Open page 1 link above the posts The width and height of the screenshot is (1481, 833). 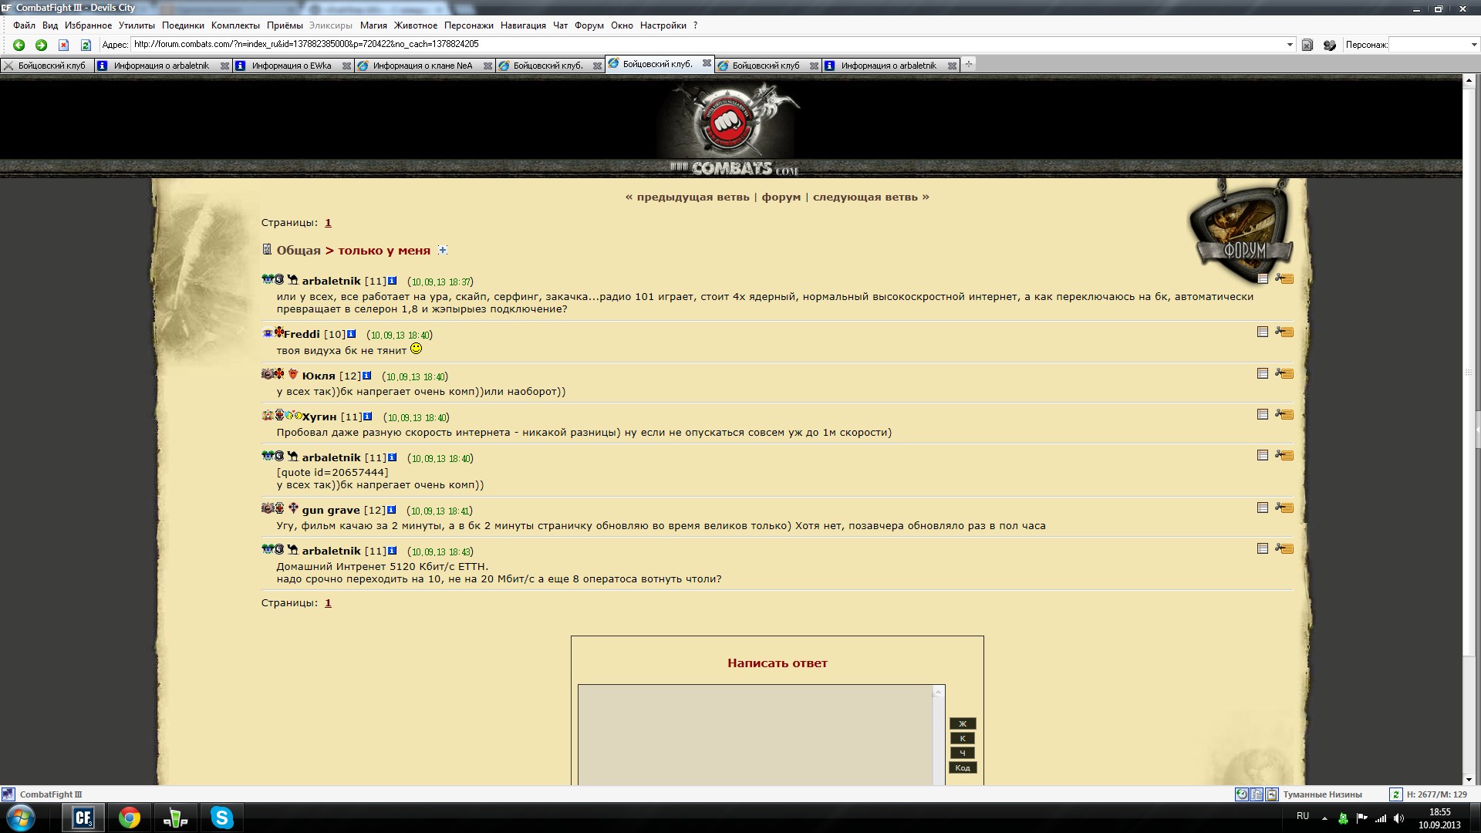[x=328, y=222]
